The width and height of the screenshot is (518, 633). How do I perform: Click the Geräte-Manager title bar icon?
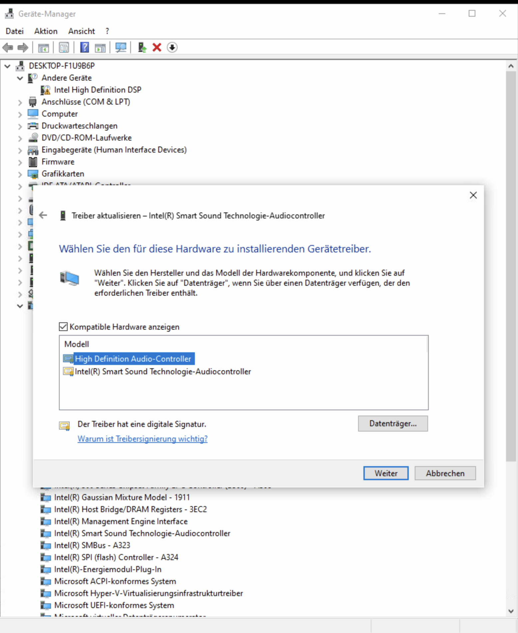(9, 14)
